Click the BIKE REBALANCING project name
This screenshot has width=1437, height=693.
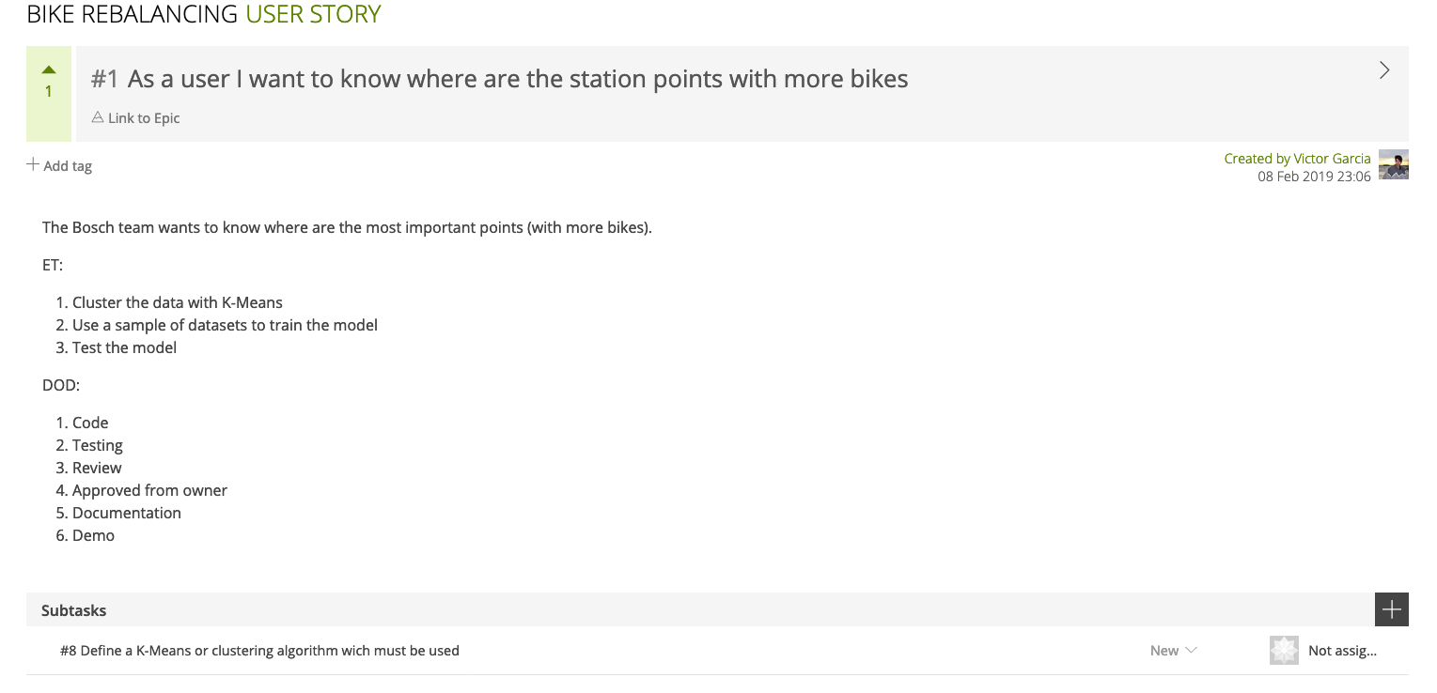(133, 14)
